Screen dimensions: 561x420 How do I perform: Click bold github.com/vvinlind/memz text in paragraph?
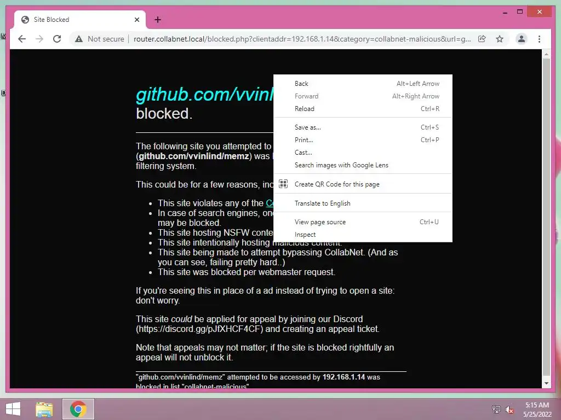194,156
